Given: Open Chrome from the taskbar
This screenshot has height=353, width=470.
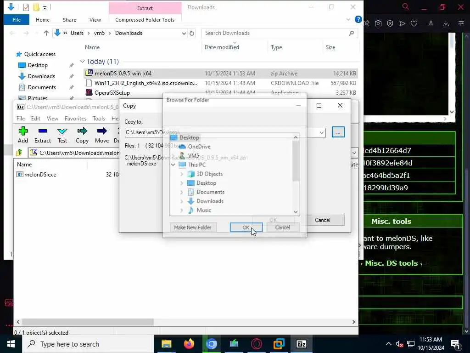Looking at the screenshot, I should [x=211, y=344].
